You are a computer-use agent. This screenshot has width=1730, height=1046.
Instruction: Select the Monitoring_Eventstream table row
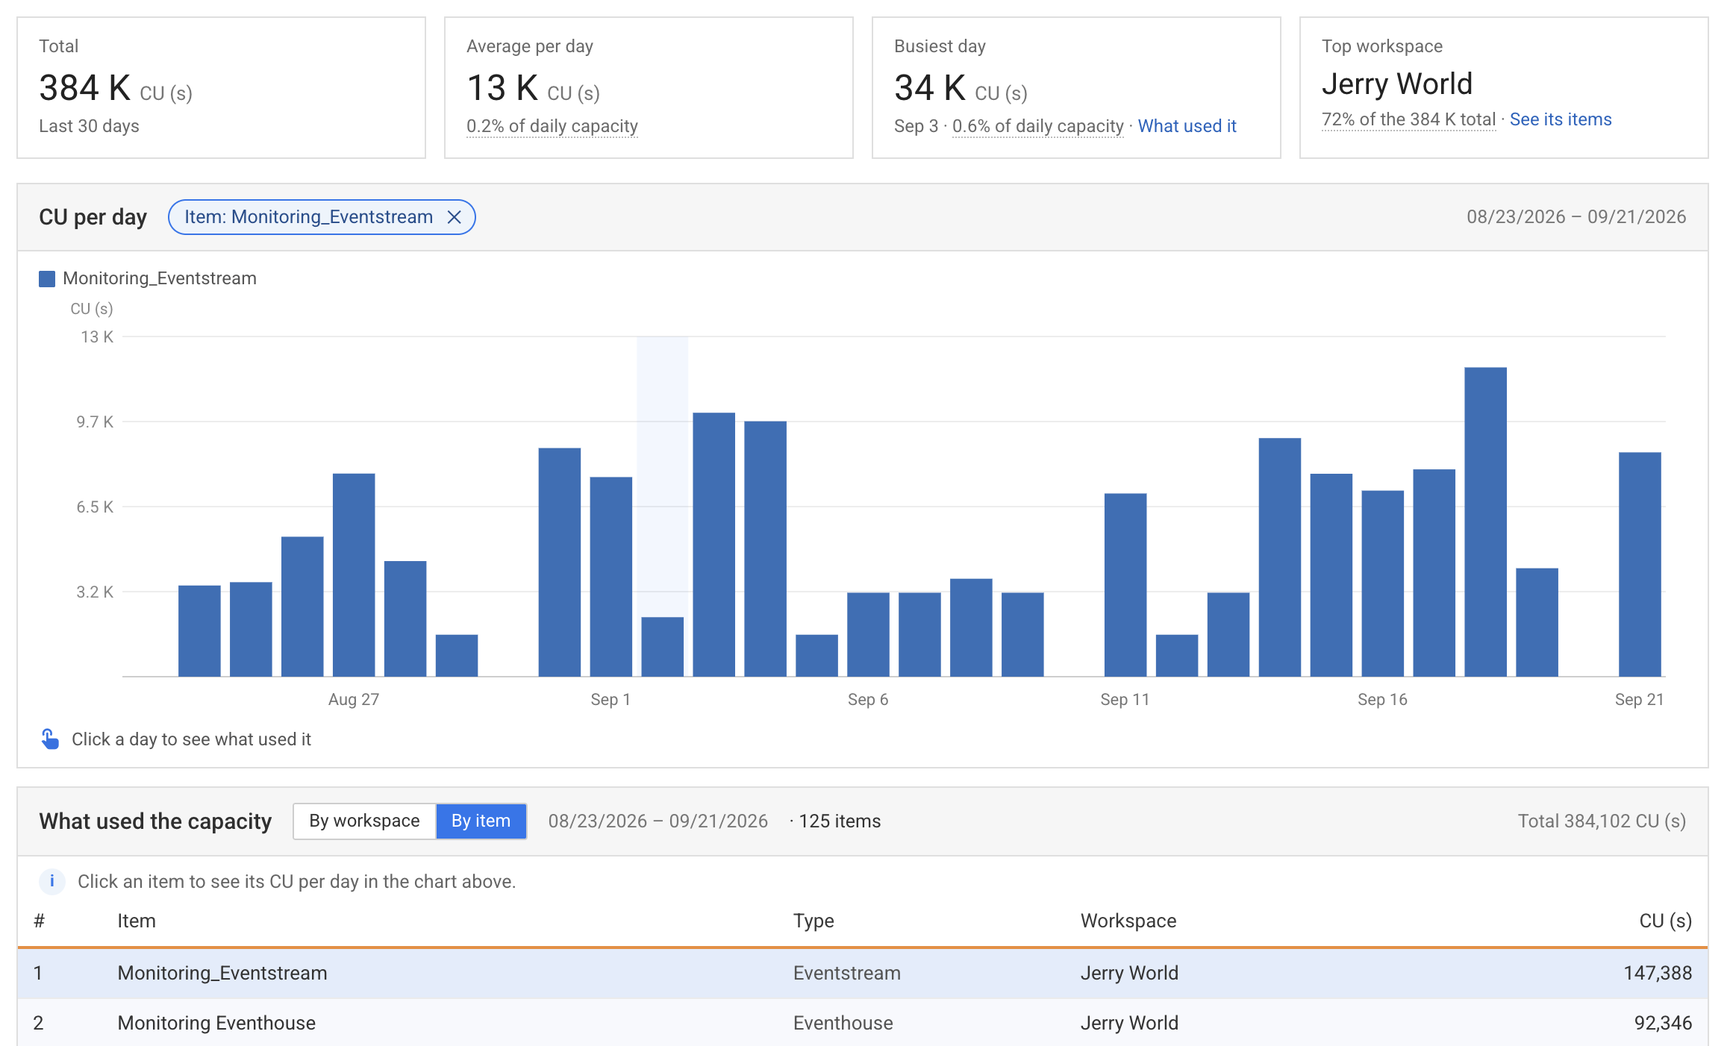pyautogui.click(x=863, y=973)
